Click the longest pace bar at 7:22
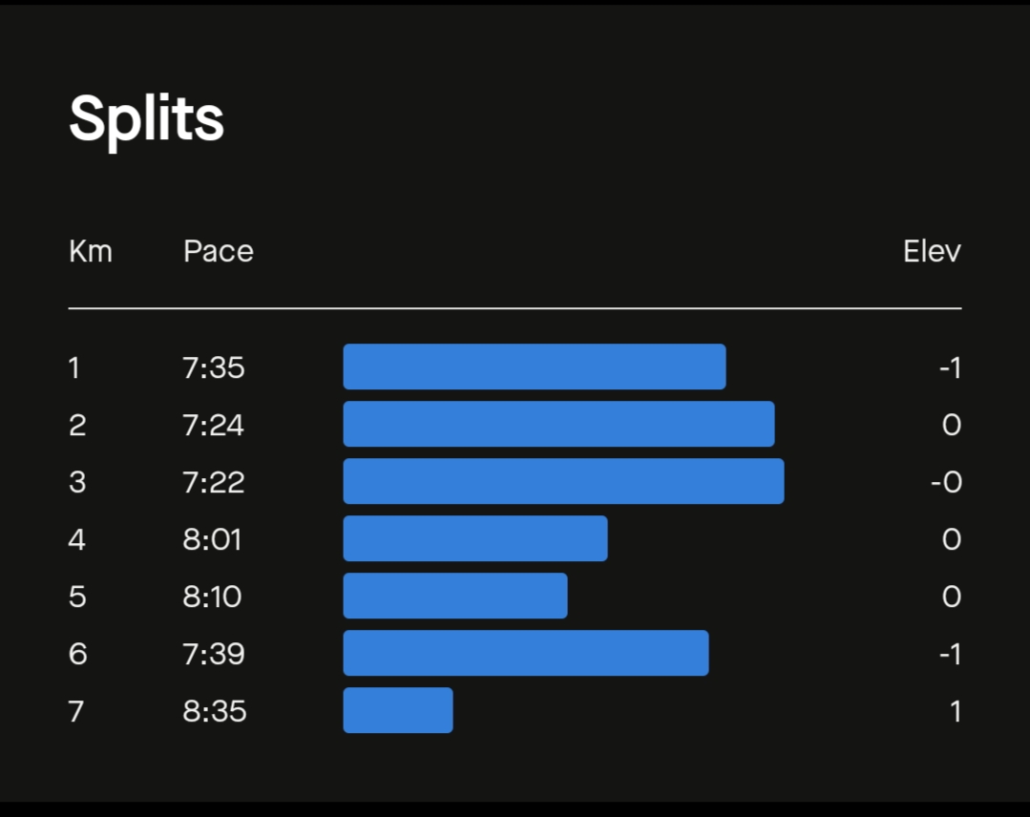The image size is (1030, 817). pyautogui.click(x=563, y=481)
